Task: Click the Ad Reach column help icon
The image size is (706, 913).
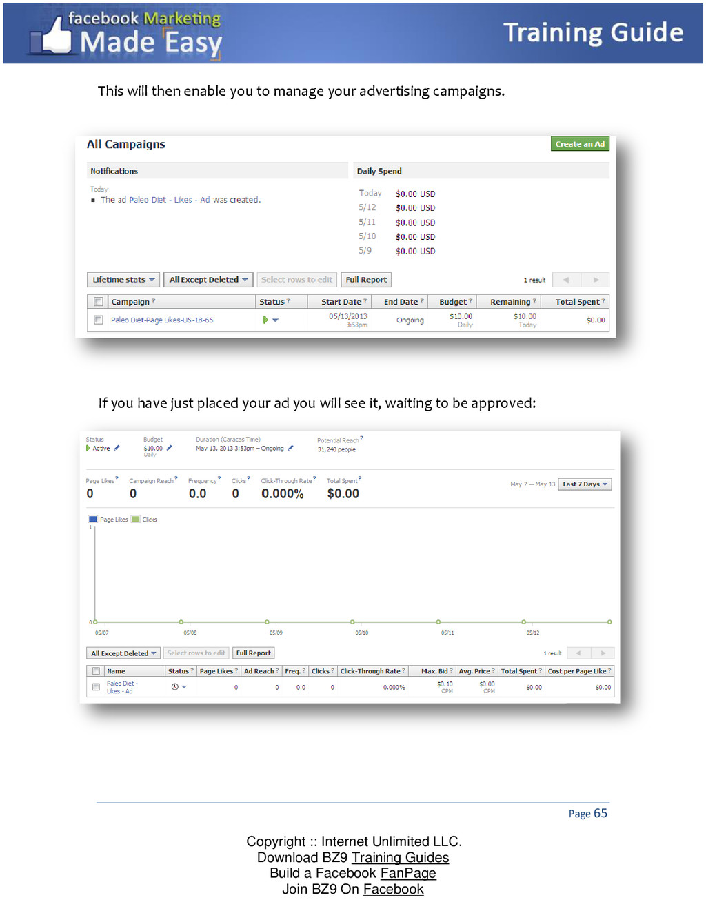Action: (277, 670)
